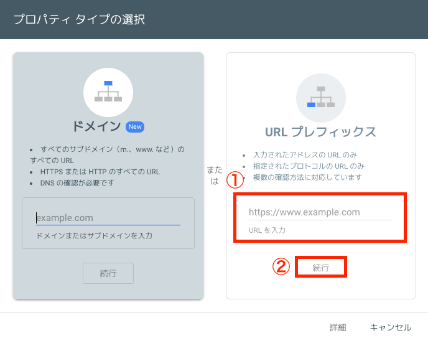Focus the https://www.example.com URL input field
This screenshot has height=338, width=428.
coord(321,212)
